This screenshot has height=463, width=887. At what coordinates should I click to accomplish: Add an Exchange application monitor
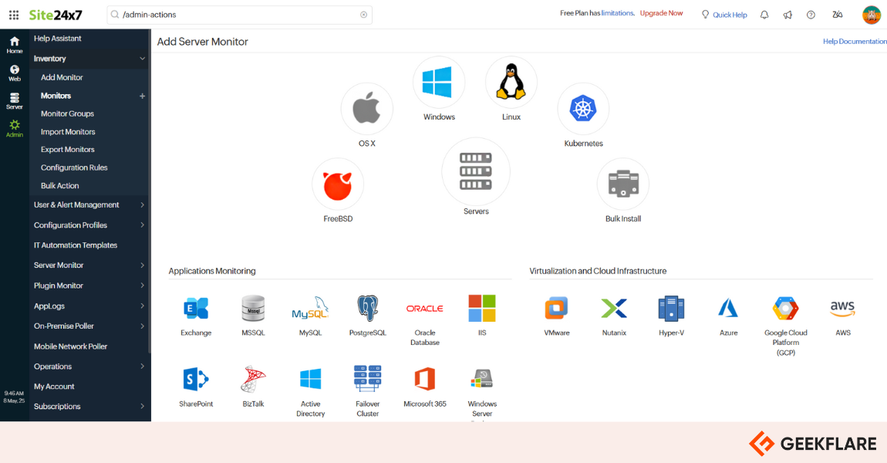coord(196,309)
